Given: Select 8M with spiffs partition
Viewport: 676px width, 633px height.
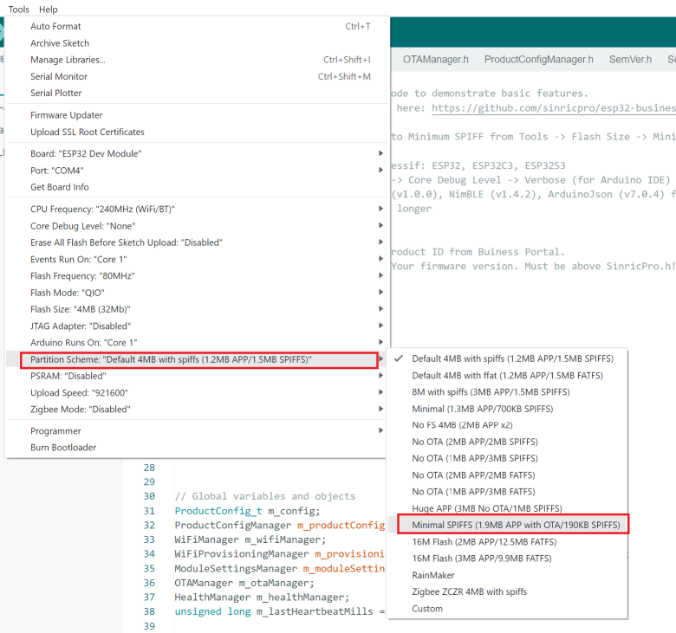Looking at the screenshot, I should coord(507,391).
